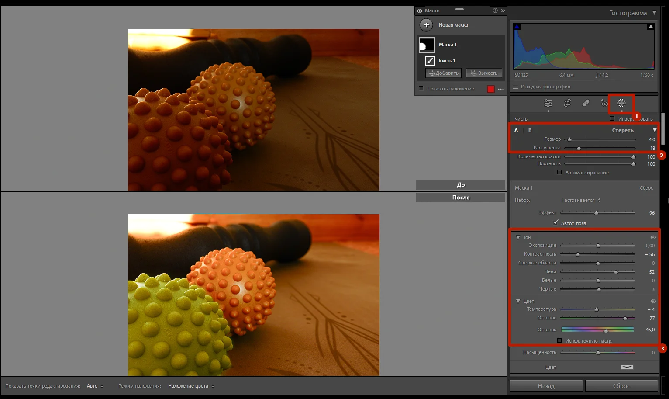The height and width of the screenshot is (399, 669).
Task: Open the Набор preset dropdown
Action: 580,200
